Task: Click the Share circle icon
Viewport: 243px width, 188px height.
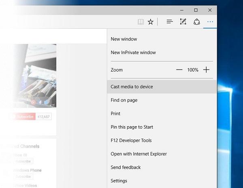Action: [x=197, y=22]
